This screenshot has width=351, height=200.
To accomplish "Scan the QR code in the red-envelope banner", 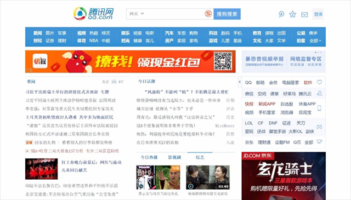I will [x=223, y=61].
